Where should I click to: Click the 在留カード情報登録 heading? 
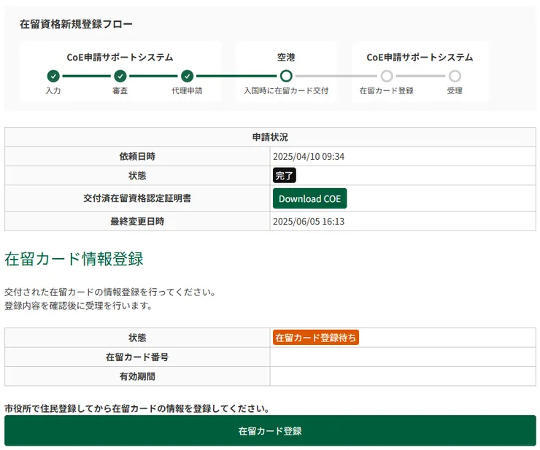pyautogui.click(x=74, y=259)
